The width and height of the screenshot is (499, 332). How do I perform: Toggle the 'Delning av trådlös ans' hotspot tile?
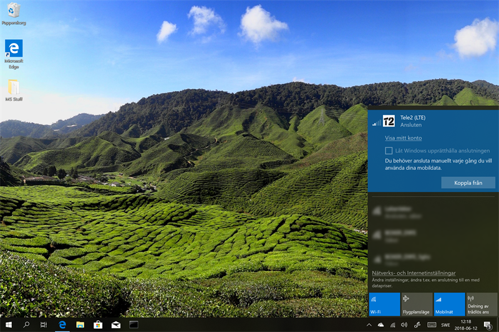tap(482, 304)
